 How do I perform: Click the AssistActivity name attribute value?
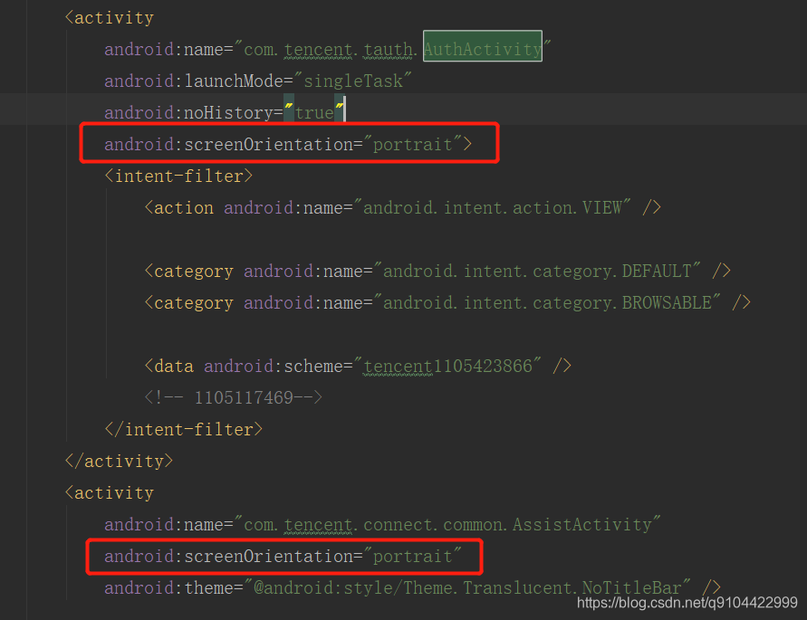click(x=447, y=525)
